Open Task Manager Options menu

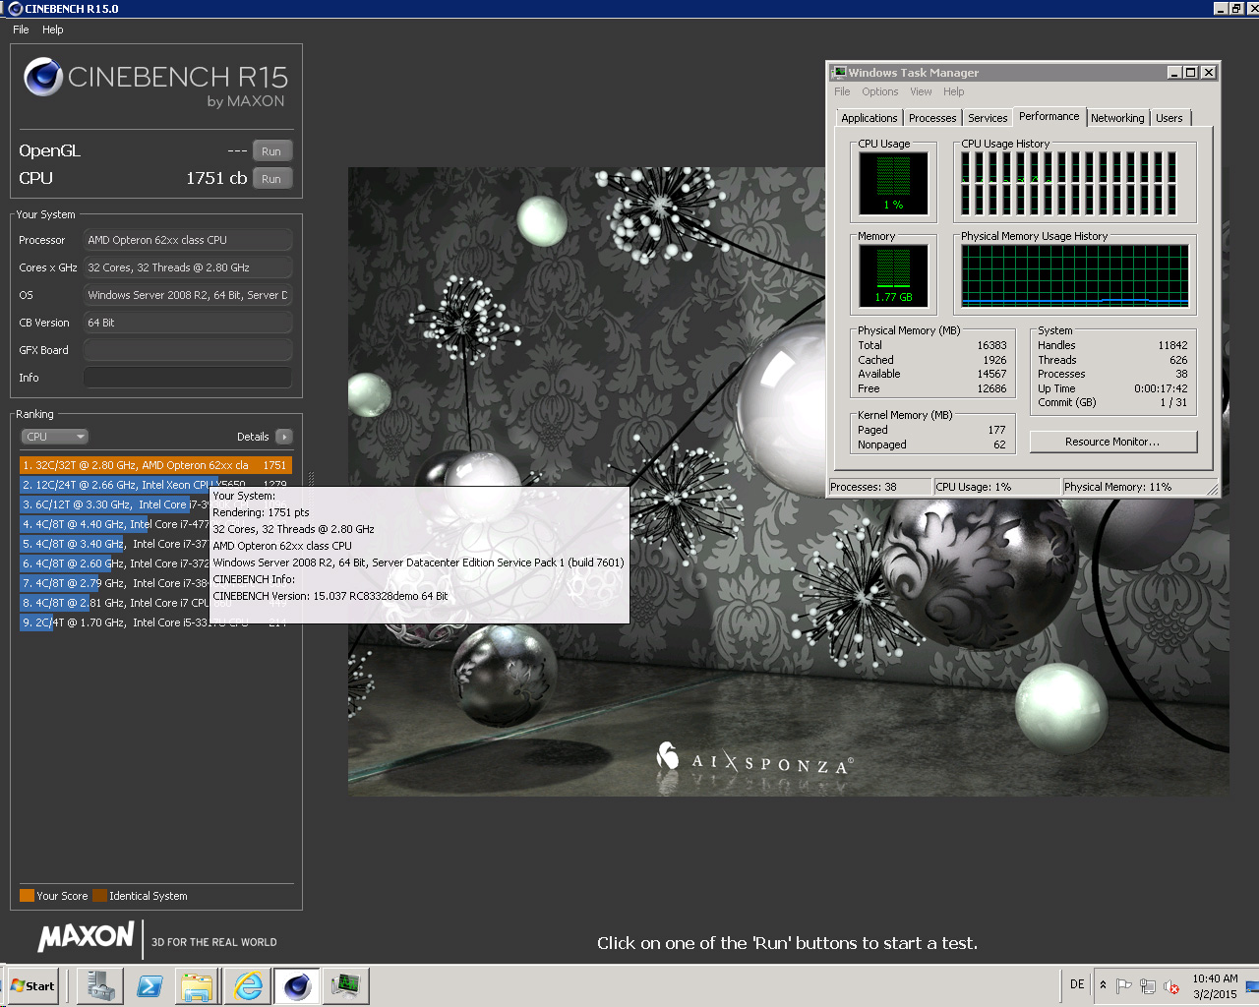880,91
